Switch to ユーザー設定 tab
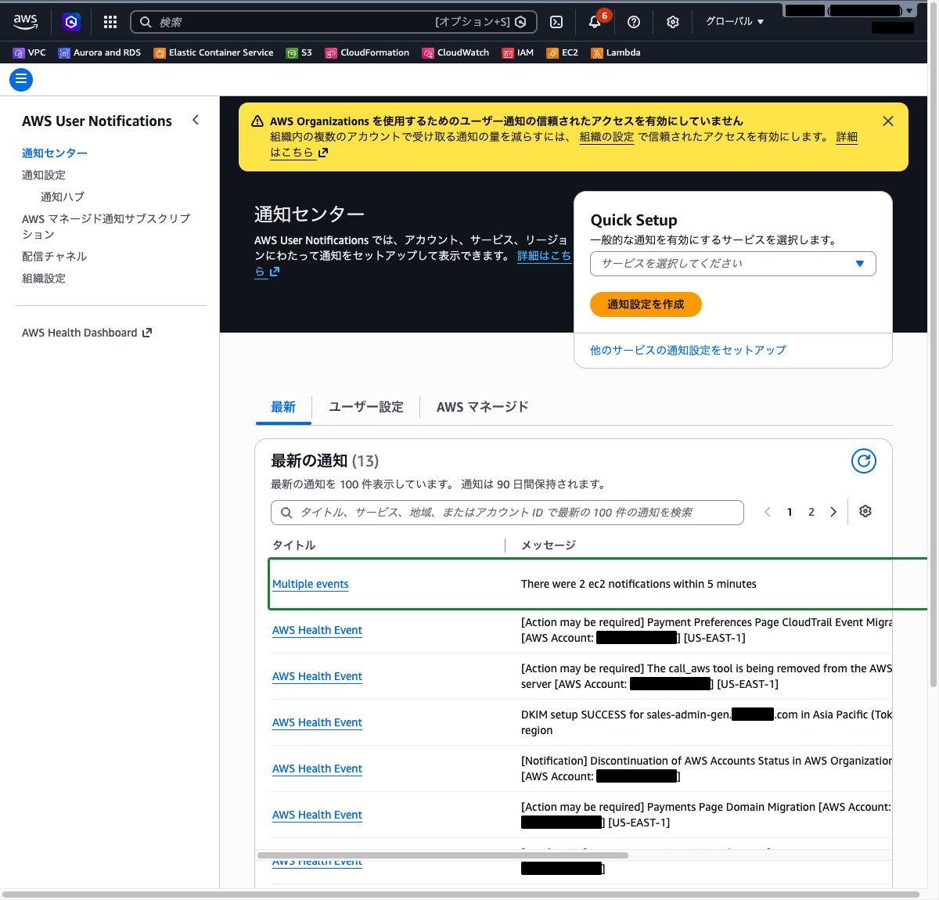Screen dimensions: 939x900 (x=366, y=407)
